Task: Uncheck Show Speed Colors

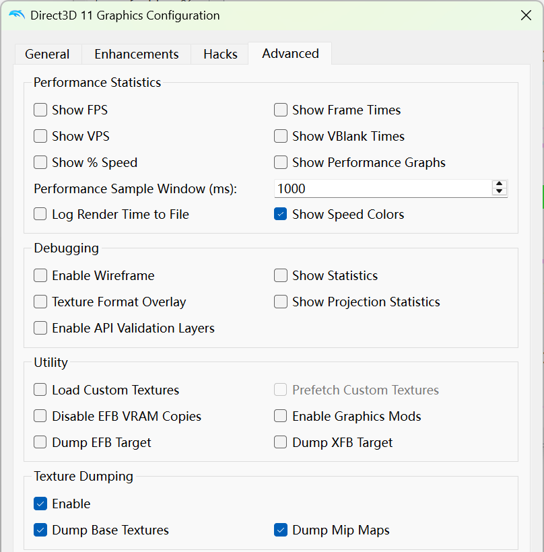Action: click(x=281, y=214)
